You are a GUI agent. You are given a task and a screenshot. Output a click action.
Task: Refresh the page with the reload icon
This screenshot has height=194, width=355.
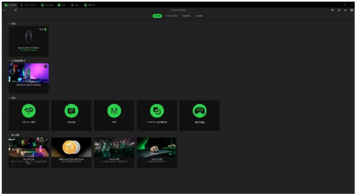click(x=15, y=10)
